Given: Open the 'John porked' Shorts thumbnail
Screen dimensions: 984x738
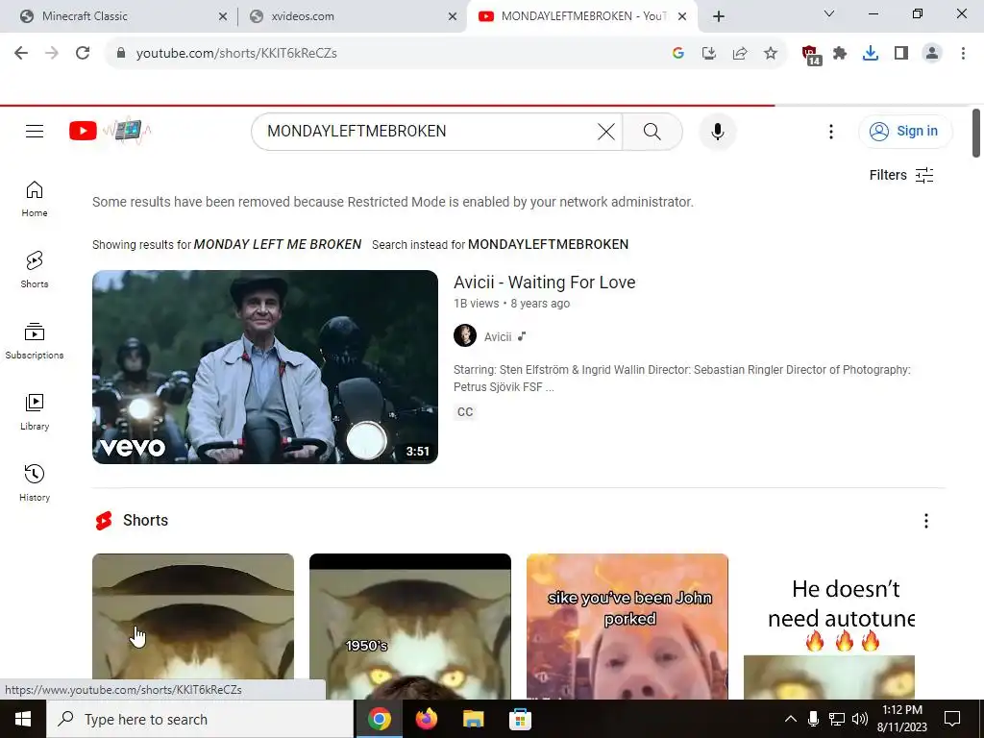Looking at the screenshot, I should click(x=627, y=627).
